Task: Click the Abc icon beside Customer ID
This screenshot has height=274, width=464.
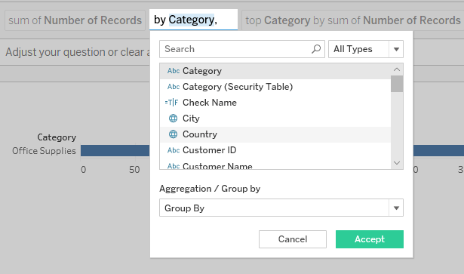Action: 174,150
